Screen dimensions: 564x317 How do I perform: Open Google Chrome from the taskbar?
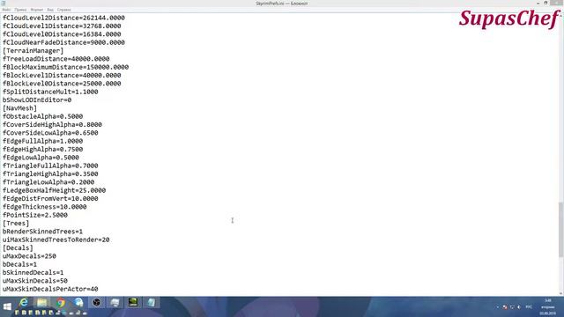point(60,303)
